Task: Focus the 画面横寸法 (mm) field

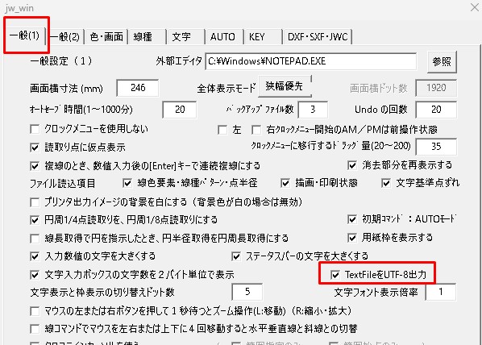Action: tap(138, 88)
